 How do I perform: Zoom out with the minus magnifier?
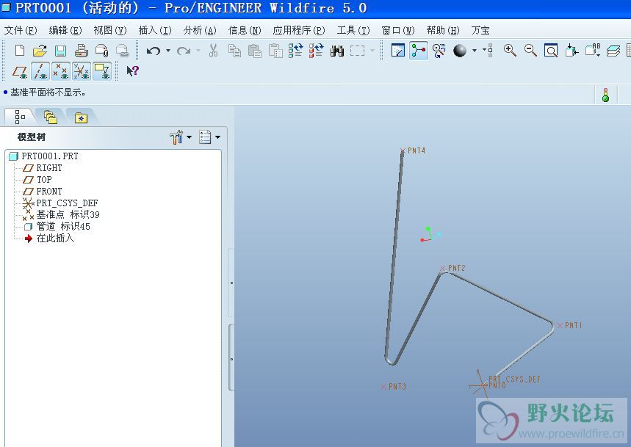530,51
